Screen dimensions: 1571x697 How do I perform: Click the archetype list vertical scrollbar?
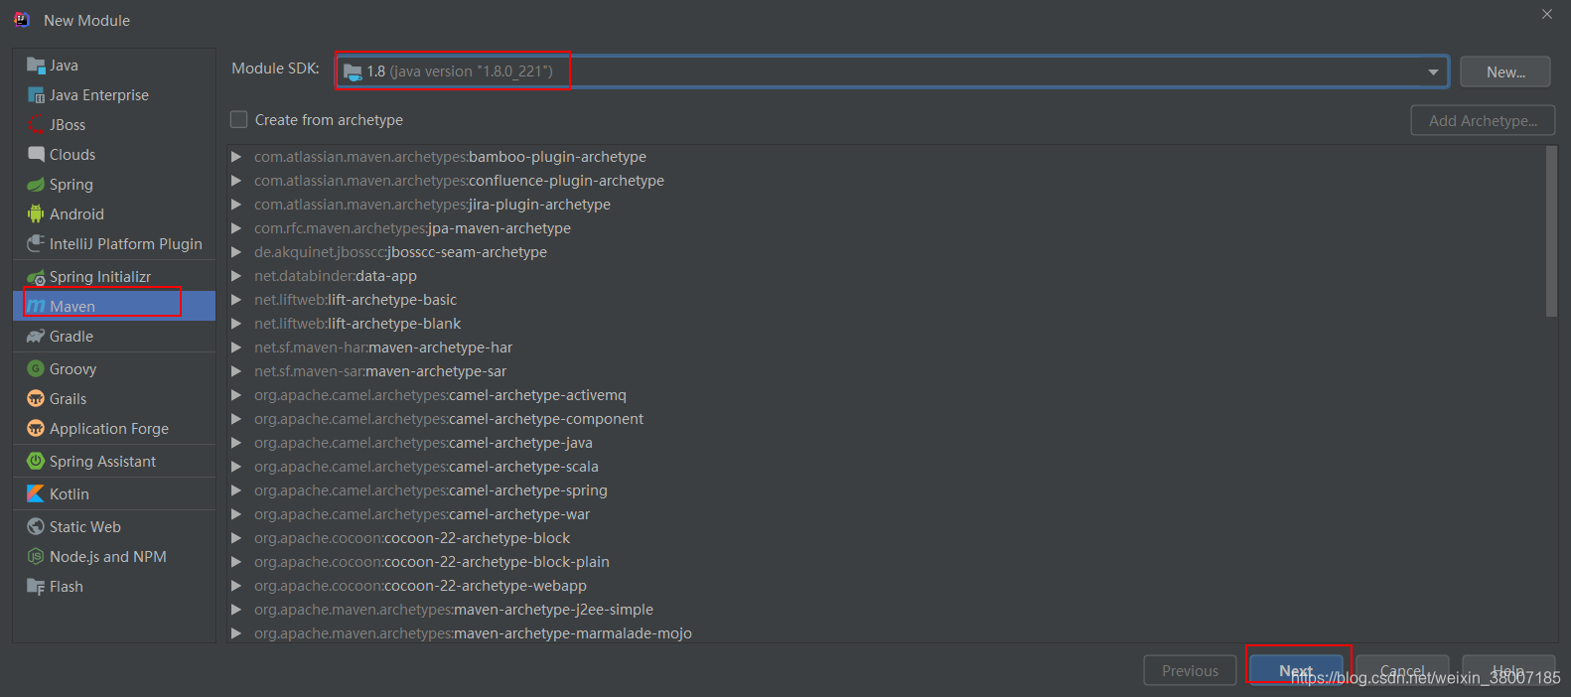click(x=1551, y=231)
